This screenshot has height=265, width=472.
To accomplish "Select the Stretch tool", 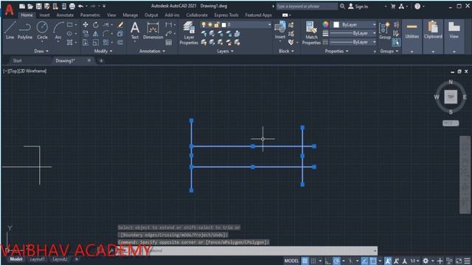I will [x=86, y=43].
